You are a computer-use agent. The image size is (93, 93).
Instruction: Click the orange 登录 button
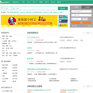(81, 23)
